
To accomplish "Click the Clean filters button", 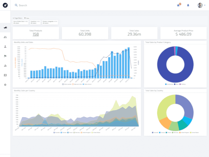I will tap(27, 18).
